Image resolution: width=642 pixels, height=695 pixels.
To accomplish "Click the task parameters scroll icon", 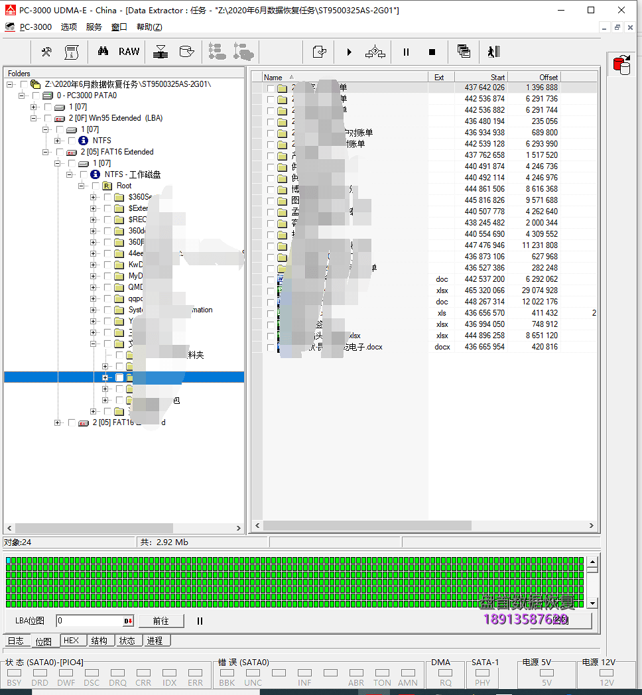I will pos(72,52).
